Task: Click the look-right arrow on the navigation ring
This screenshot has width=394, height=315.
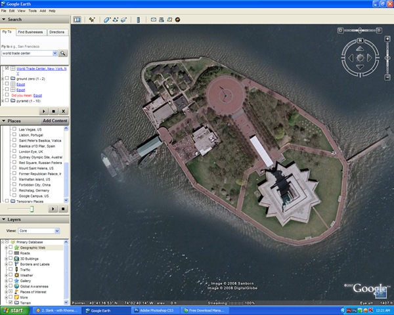Action: click(369, 58)
